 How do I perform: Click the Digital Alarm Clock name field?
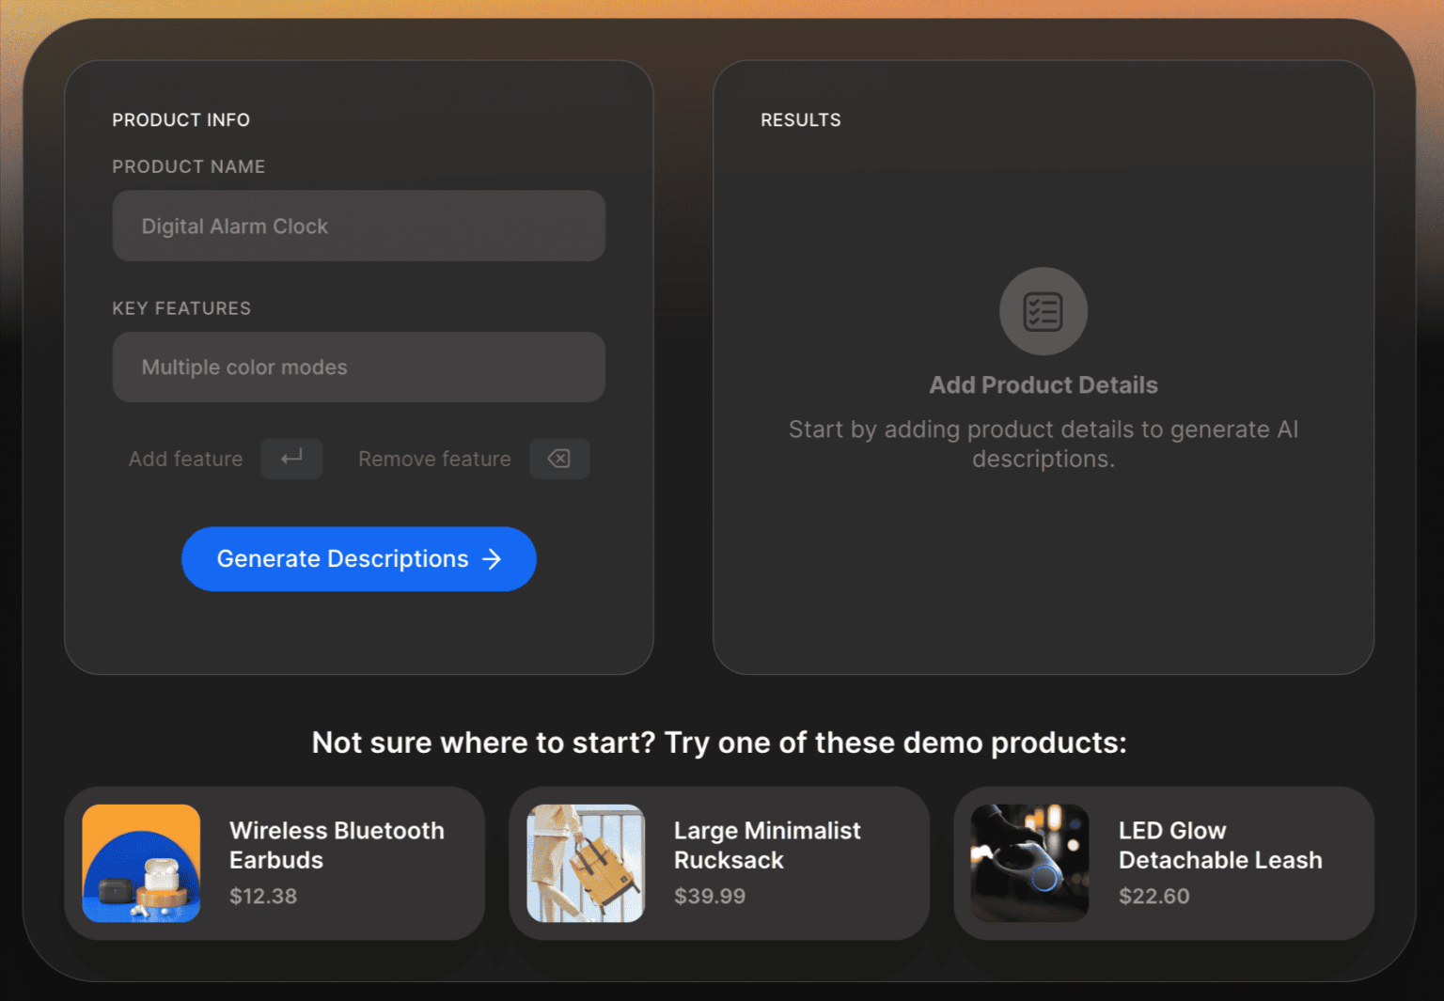coord(358,226)
